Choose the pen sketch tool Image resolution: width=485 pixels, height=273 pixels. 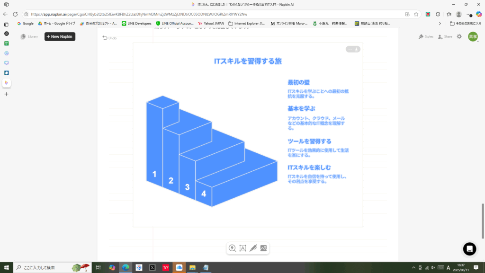pyautogui.click(x=253, y=248)
